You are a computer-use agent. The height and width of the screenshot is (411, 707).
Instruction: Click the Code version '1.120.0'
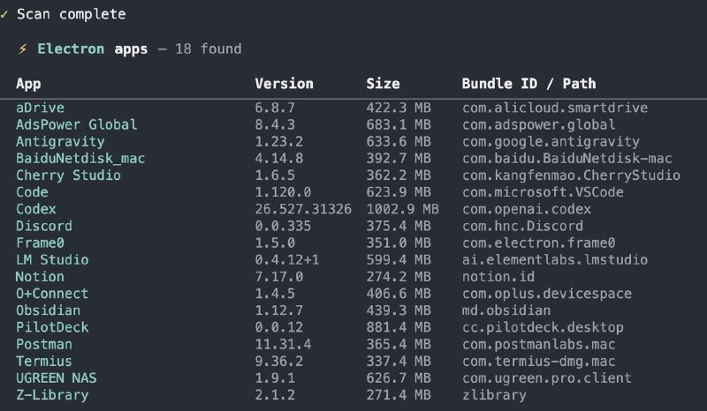tap(283, 192)
